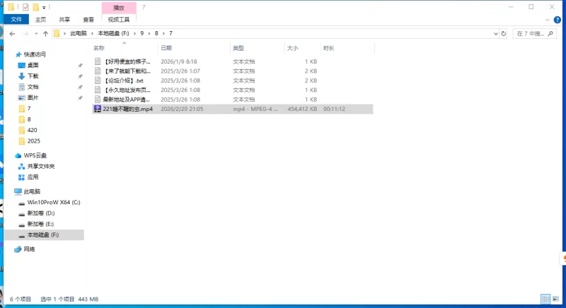Open WPS云盘 in navigation pane

point(35,155)
